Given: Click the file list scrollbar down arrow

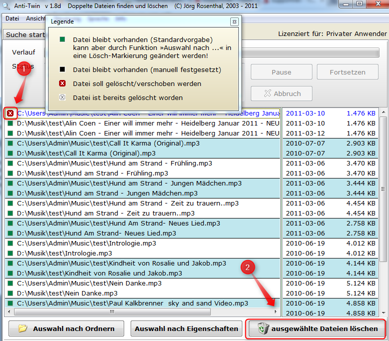Looking at the screenshot, I should 384,313.
